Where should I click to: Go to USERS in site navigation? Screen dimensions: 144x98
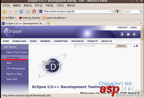[x=33, y=41]
